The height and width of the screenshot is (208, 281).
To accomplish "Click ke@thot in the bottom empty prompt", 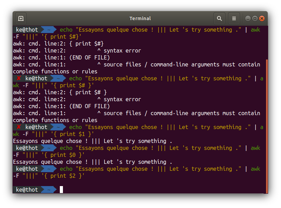I will 27,190.
